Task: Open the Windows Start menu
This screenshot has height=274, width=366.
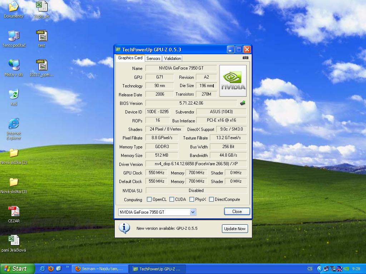Action: (17, 269)
